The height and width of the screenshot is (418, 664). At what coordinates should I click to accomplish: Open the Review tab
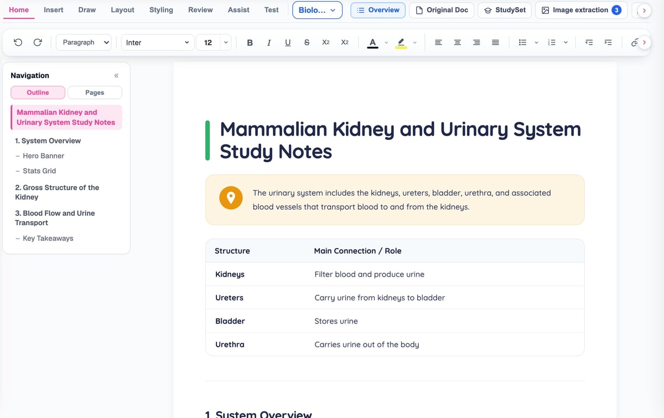(200, 10)
